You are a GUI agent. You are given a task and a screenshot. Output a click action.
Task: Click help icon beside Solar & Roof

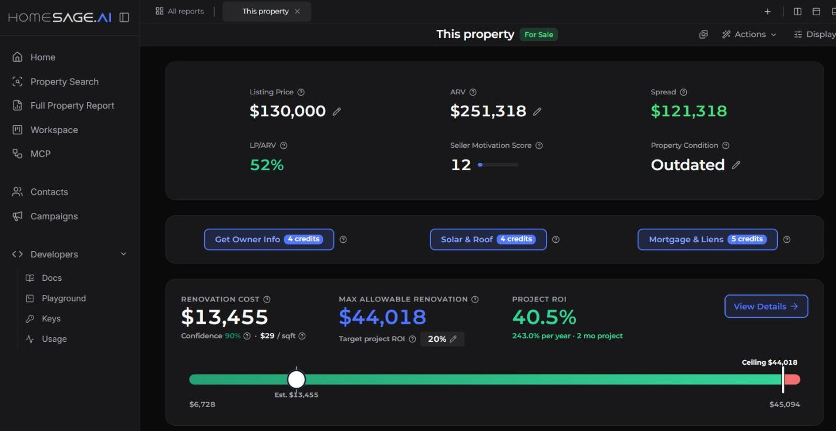tap(556, 239)
